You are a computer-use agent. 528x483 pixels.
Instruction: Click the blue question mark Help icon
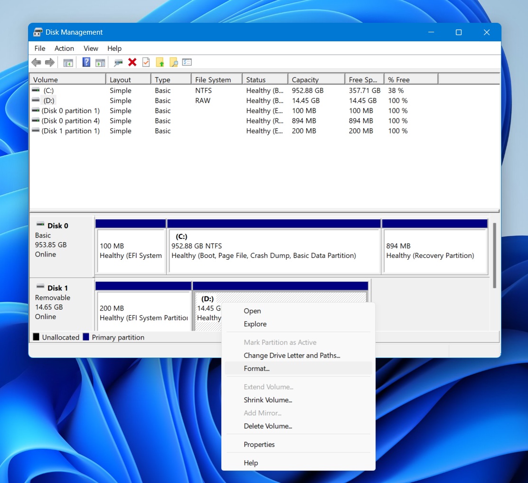pyautogui.click(x=86, y=62)
